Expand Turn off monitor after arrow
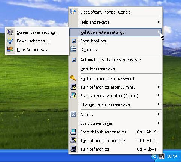Viewport: 181px width, 162px height. click(159, 87)
